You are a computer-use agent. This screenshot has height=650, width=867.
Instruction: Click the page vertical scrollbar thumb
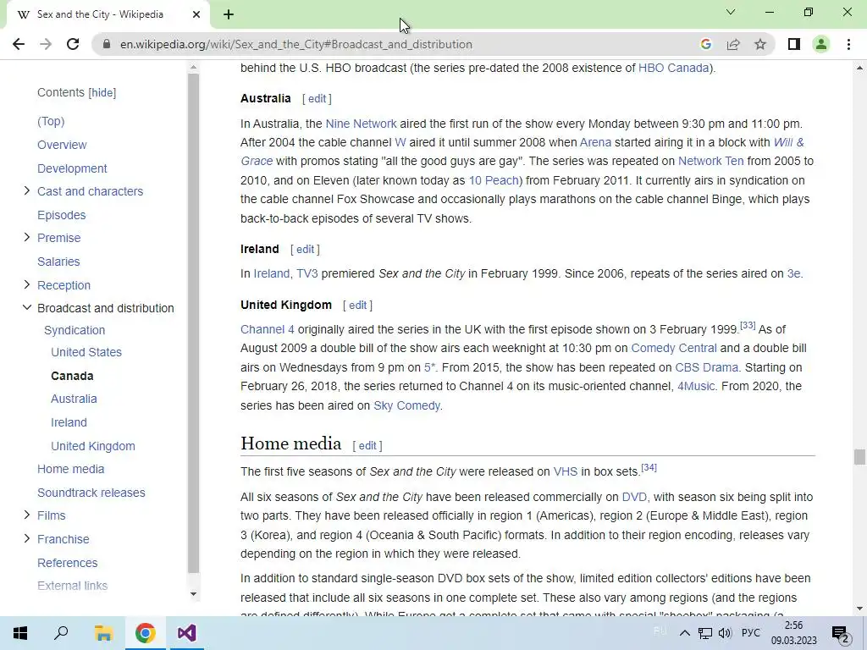(x=859, y=456)
